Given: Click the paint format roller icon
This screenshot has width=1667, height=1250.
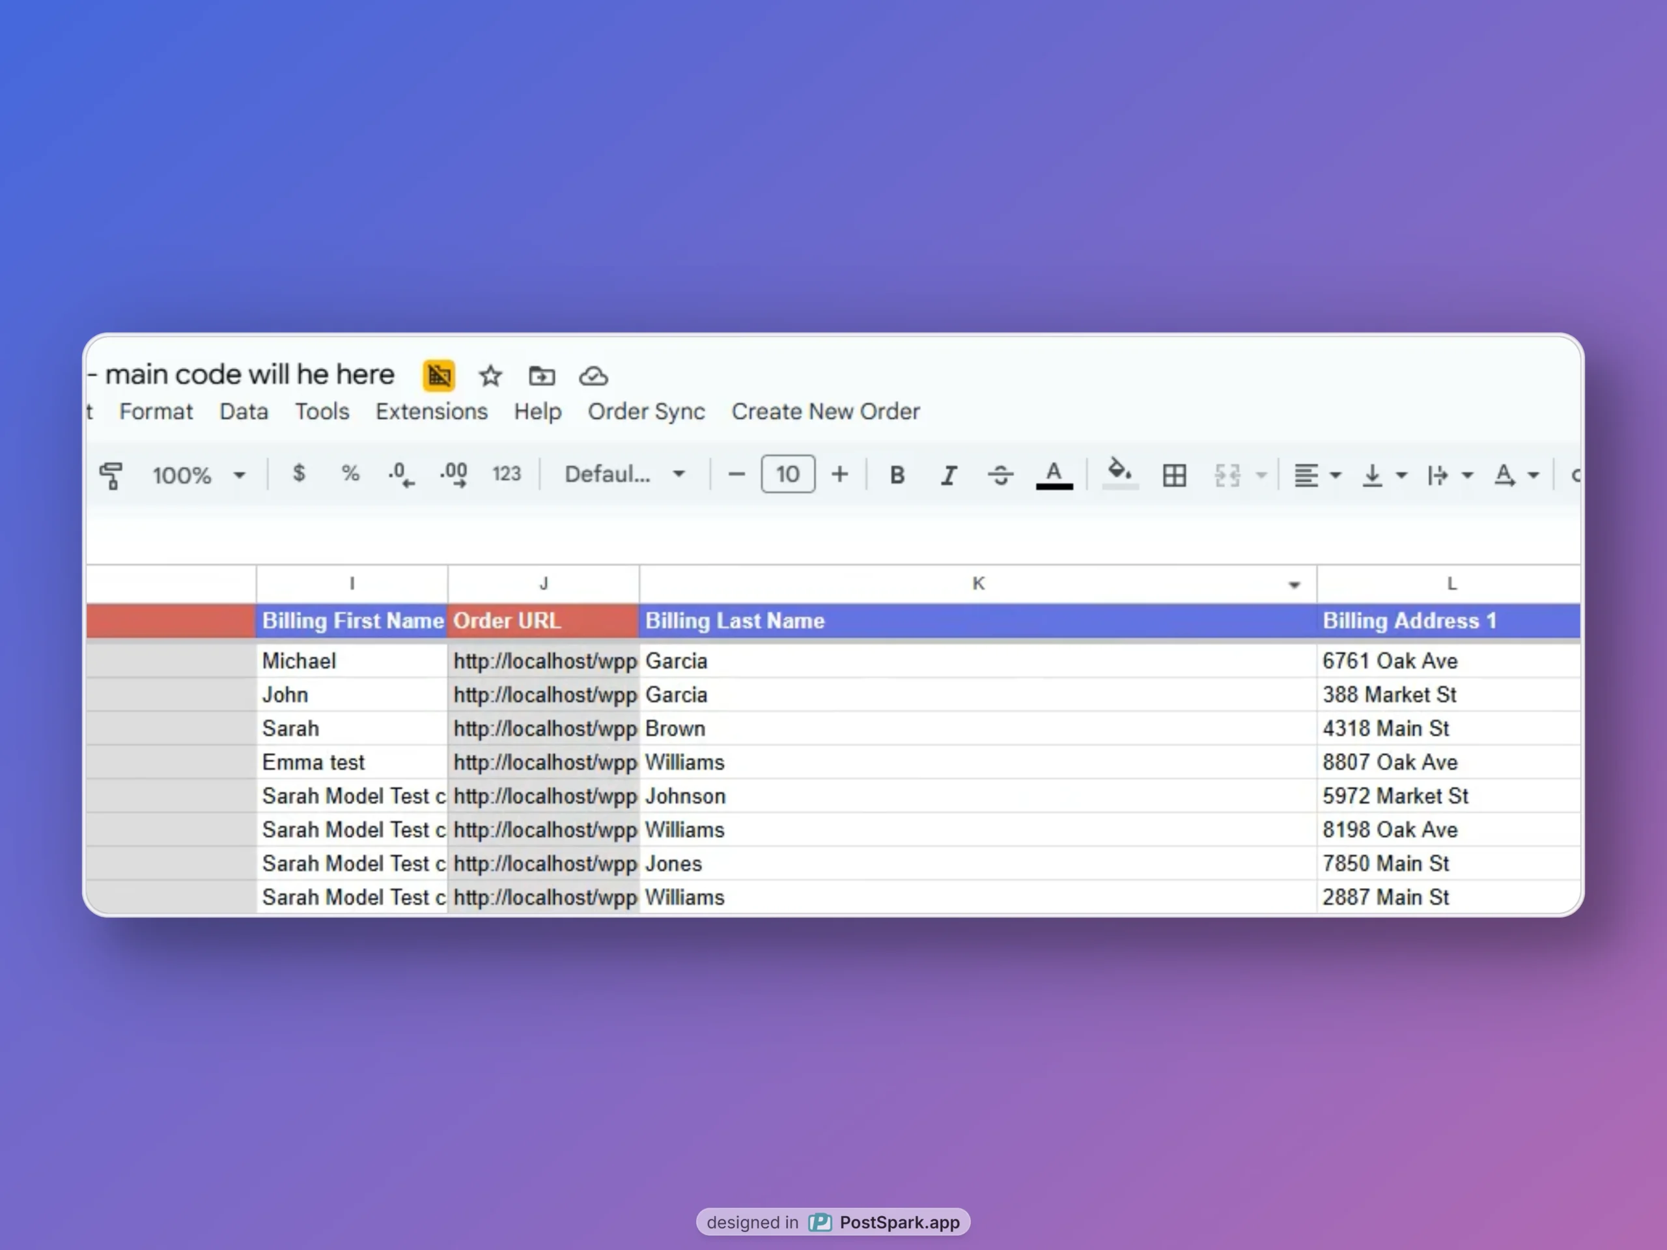Looking at the screenshot, I should point(111,475).
